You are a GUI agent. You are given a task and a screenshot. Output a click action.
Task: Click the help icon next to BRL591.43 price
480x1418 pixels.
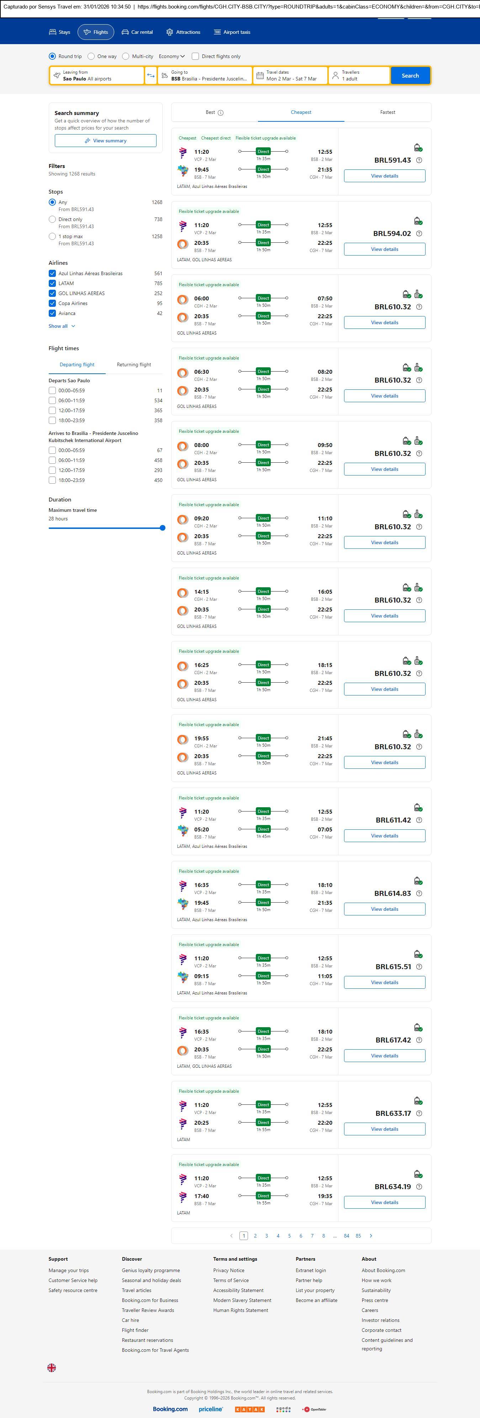tap(419, 160)
